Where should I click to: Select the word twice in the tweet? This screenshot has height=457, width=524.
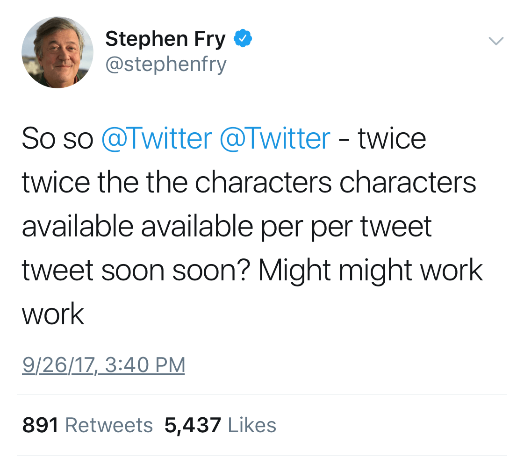[x=393, y=137]
